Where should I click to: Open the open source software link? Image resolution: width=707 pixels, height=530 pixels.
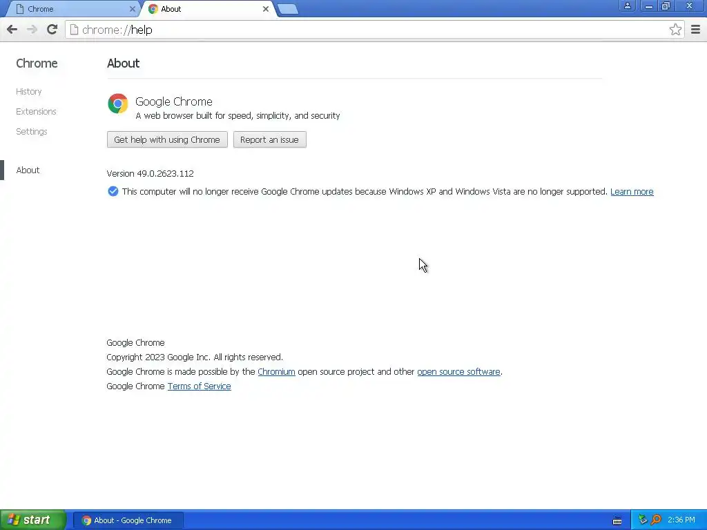458,372
